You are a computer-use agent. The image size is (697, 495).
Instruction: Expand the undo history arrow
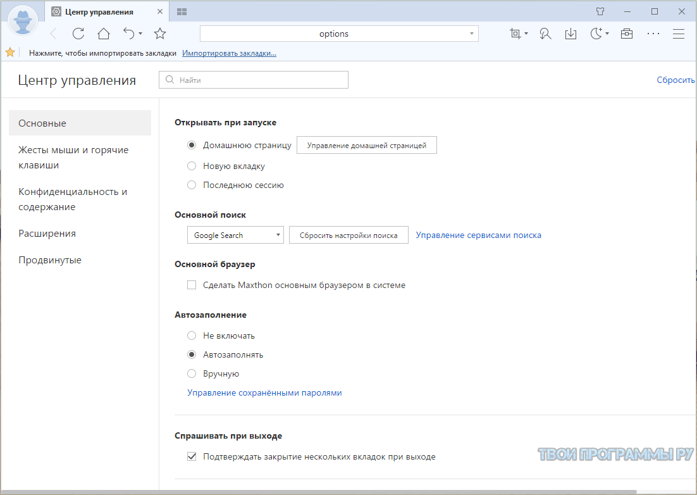140,34
